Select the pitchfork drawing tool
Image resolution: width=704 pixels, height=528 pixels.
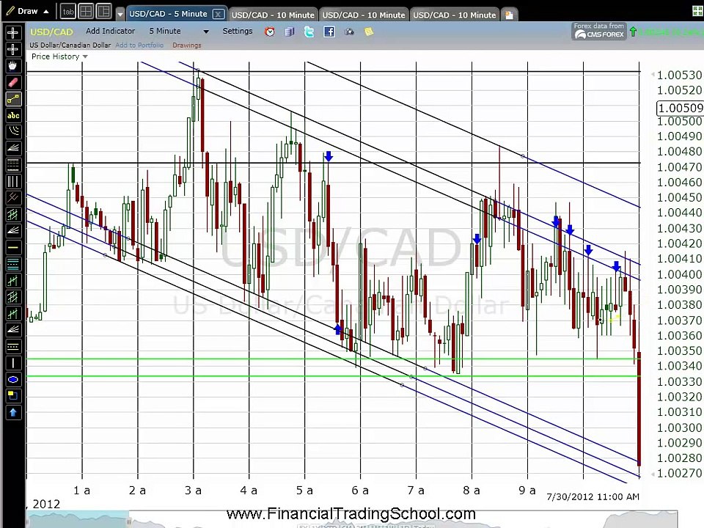tap(13, 198)
